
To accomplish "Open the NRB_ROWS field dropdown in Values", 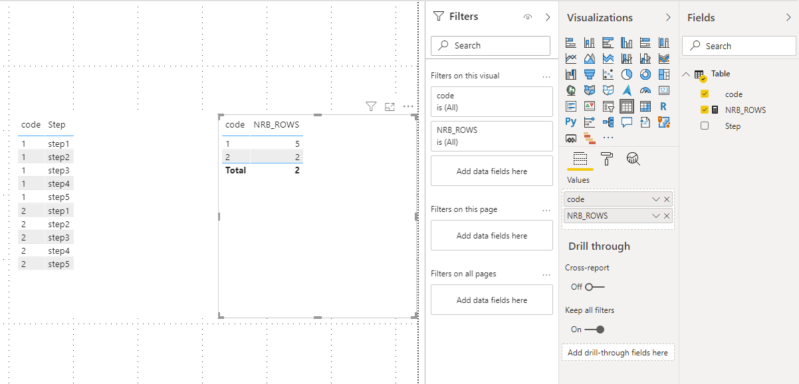I will tap(656, 216).
